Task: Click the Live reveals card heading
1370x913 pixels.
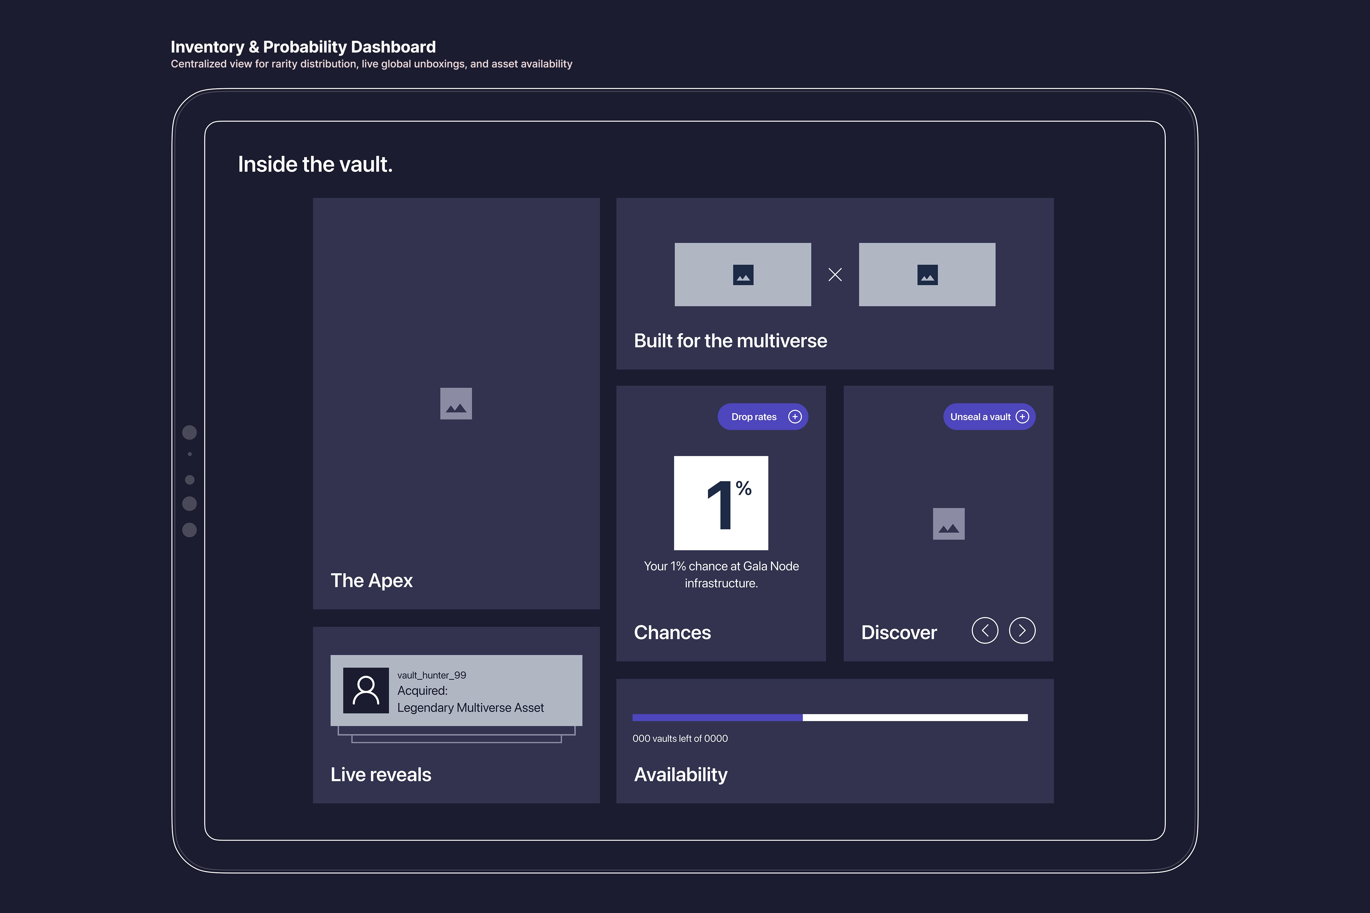Action: [381, 775]
